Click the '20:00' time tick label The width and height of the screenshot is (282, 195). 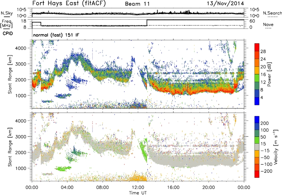coord(208,188)
